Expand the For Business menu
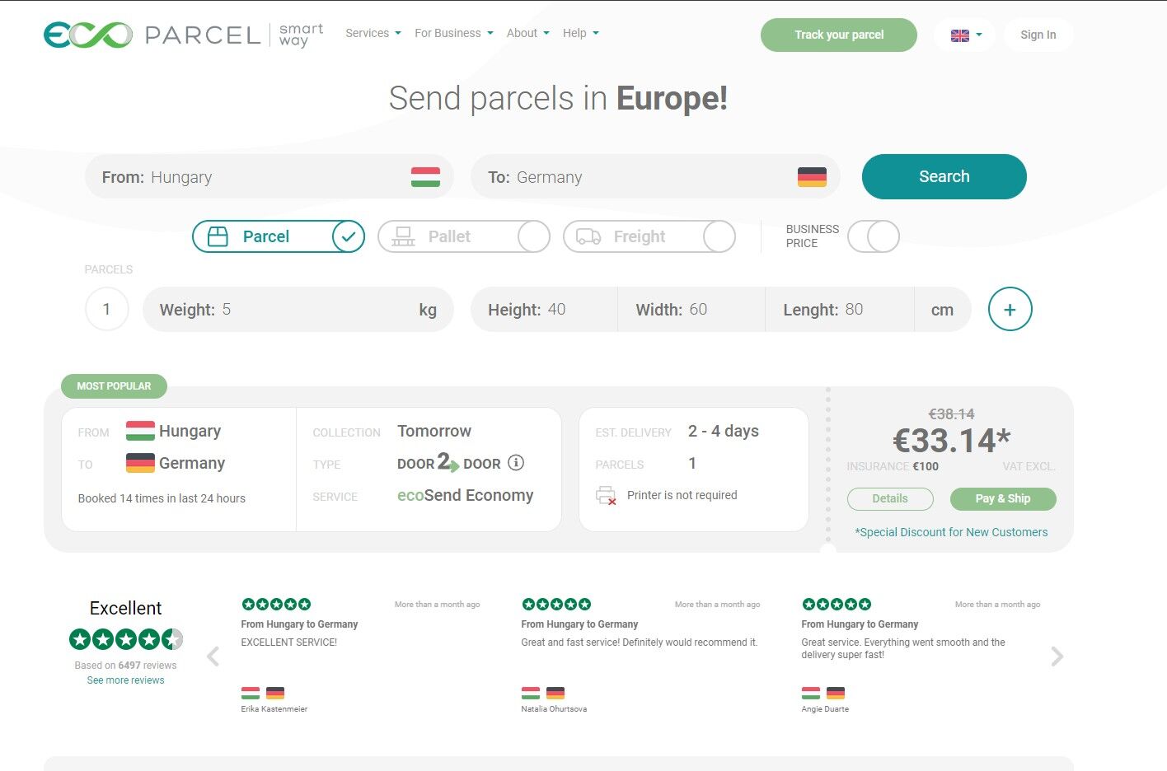1167x771 pixels. 454,33
